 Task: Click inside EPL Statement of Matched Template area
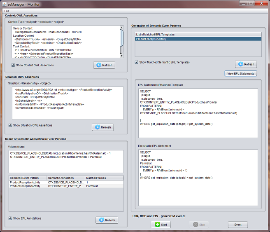coord(198,113)
